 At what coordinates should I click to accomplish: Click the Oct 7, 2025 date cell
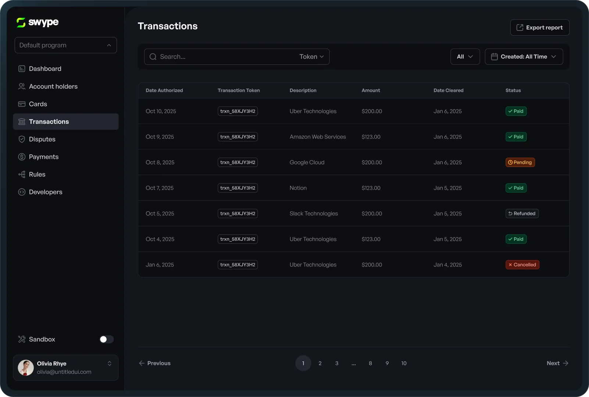click(x=160, y=188)
